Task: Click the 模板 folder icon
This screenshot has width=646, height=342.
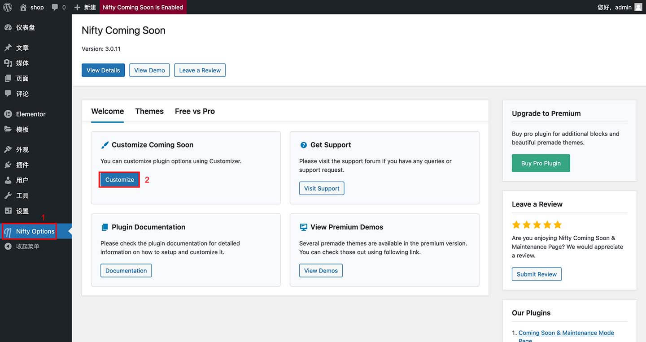Action: click(x=8, y=129)
